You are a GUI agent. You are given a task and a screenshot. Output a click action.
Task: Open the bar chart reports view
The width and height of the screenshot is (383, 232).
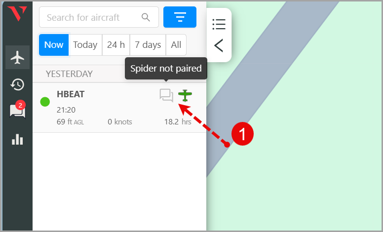tap(17, 139)
